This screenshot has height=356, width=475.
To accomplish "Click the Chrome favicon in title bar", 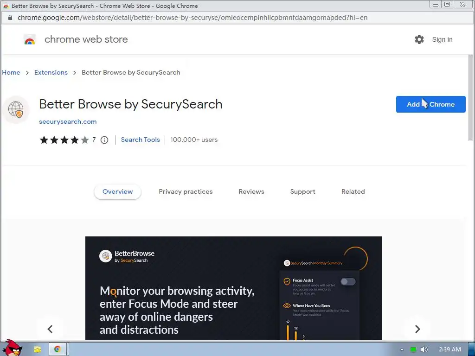I will [x=6, y=6].
